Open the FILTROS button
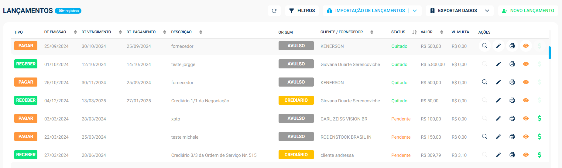 [x=302, y=11]
